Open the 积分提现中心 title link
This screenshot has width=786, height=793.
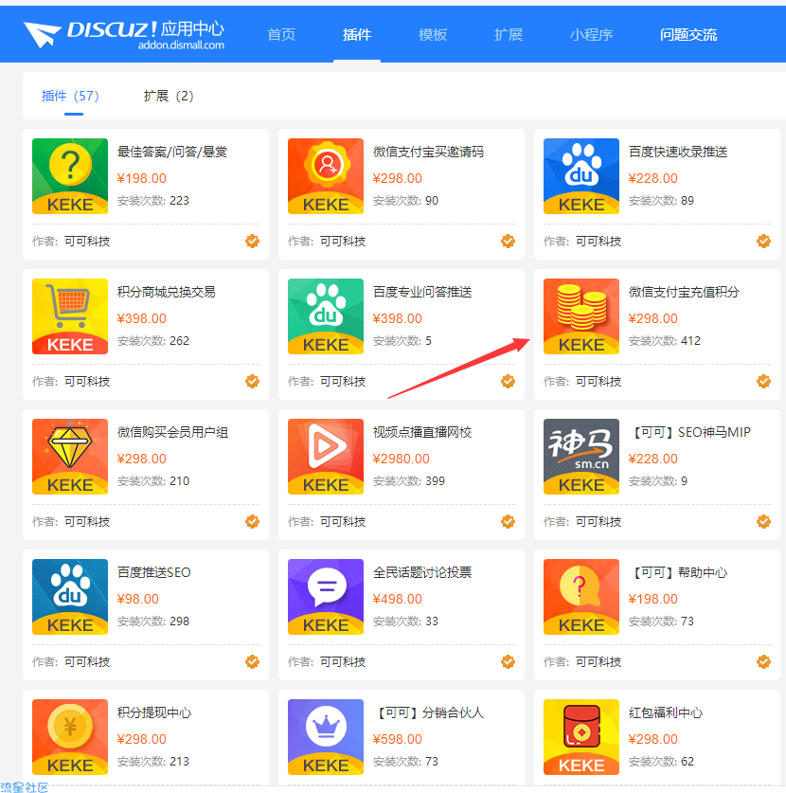click(x=154, y=712)
